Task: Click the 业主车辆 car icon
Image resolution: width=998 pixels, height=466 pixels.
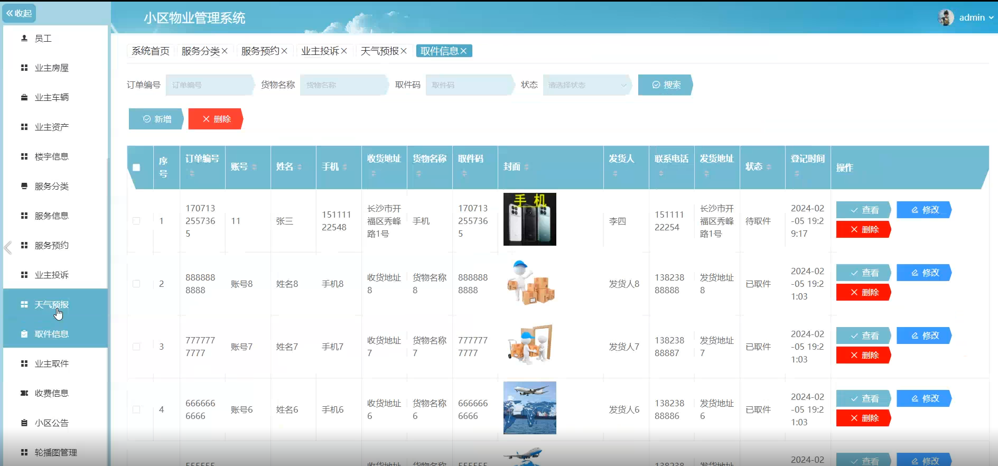Action: pyautogui.click(x=24, y=98)
